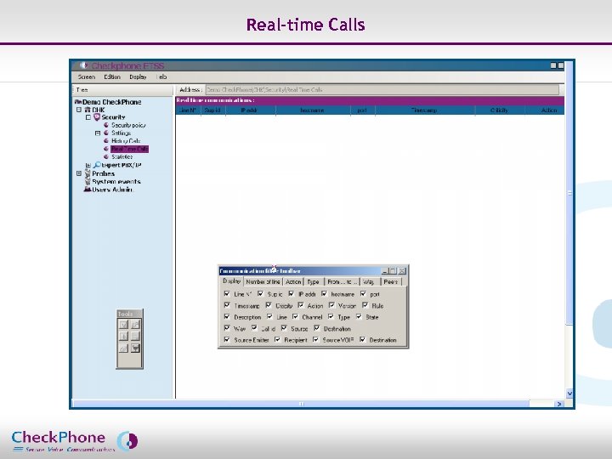Select the Display tab in filter toolbox
The image size is (612, 459).
[231, 281]
